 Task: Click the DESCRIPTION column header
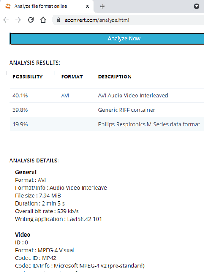115,77
